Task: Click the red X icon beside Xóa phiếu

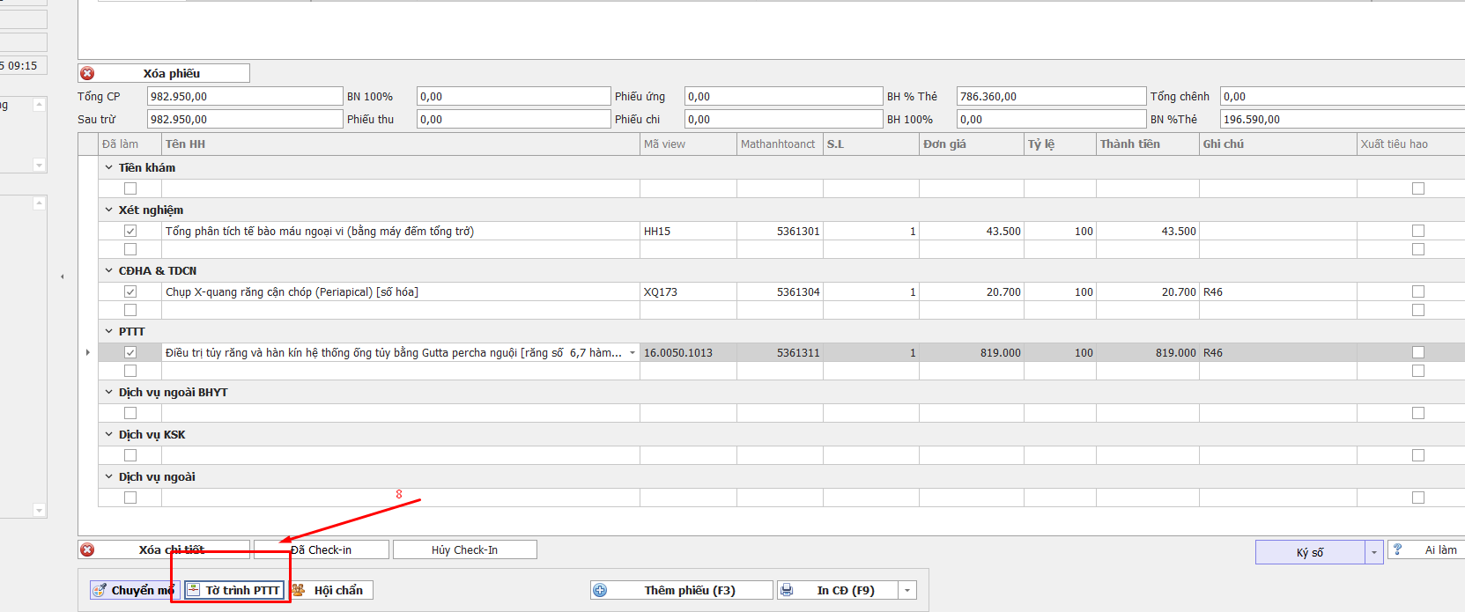Action: point(87,73)
